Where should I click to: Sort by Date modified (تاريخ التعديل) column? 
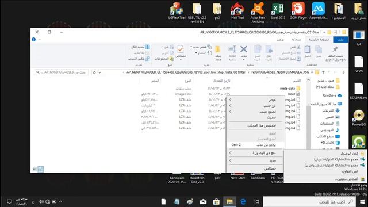[221, 80]
